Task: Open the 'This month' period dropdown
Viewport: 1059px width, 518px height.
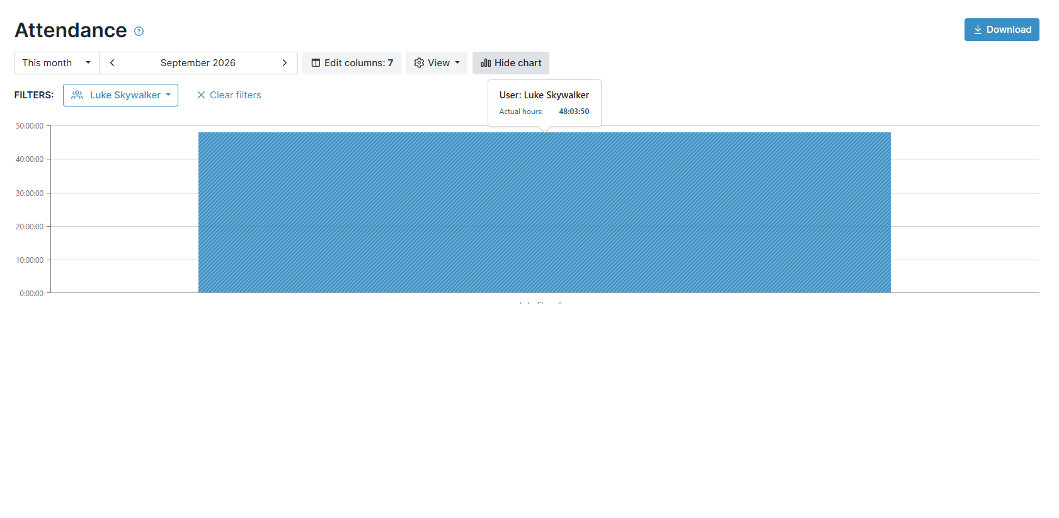Action: pyautogui.click(x=57, y=63)
